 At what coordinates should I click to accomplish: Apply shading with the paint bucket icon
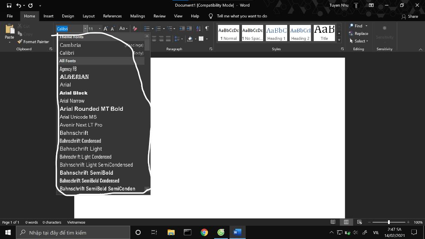(x=190, y=39)
